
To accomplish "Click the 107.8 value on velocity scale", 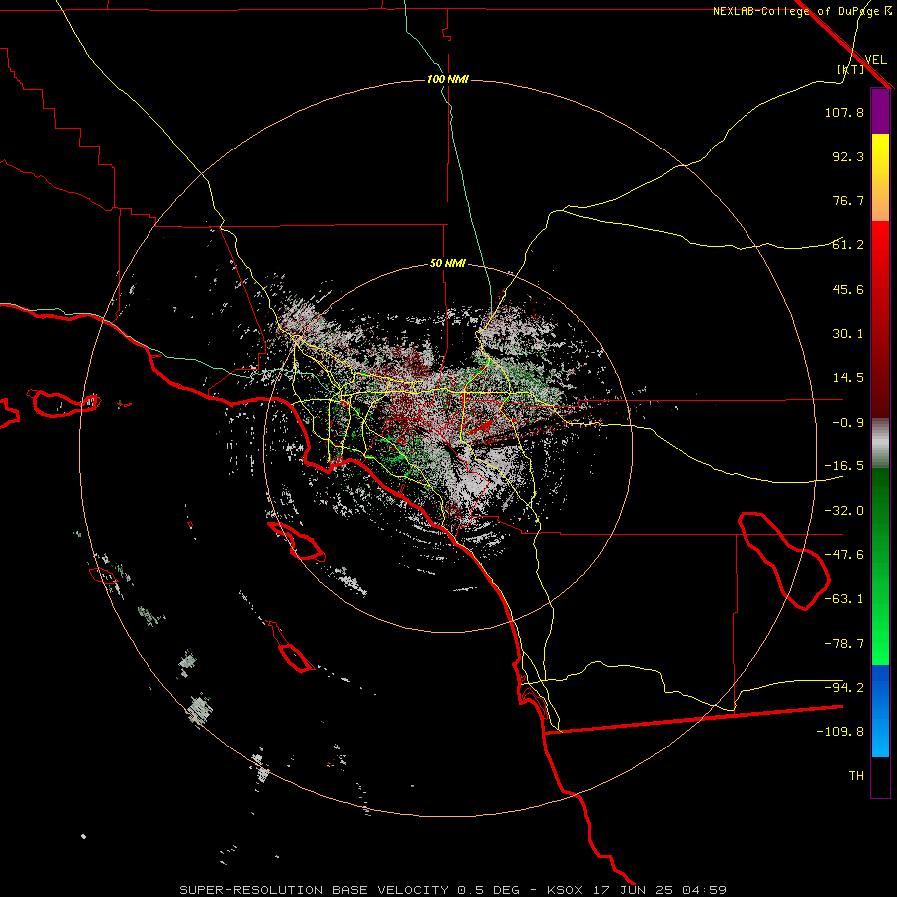I will (844, 112).
